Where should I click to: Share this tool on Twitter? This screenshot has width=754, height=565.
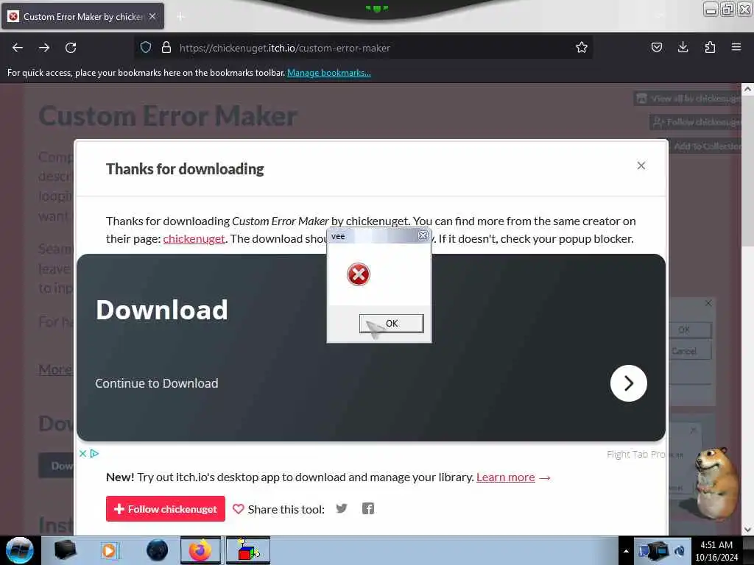(342, 509)
